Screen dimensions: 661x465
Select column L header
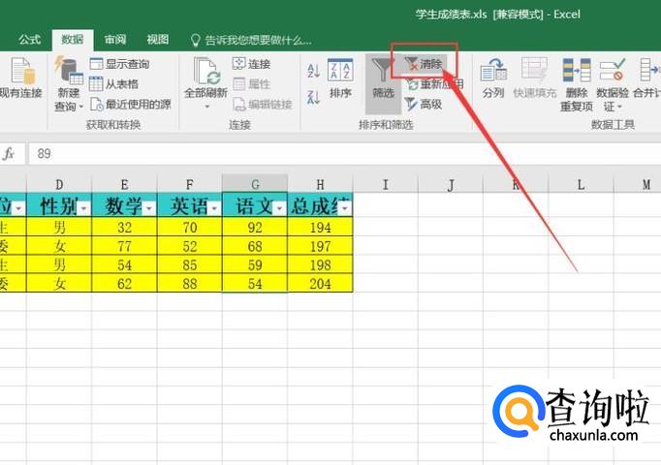pos(581,184)
